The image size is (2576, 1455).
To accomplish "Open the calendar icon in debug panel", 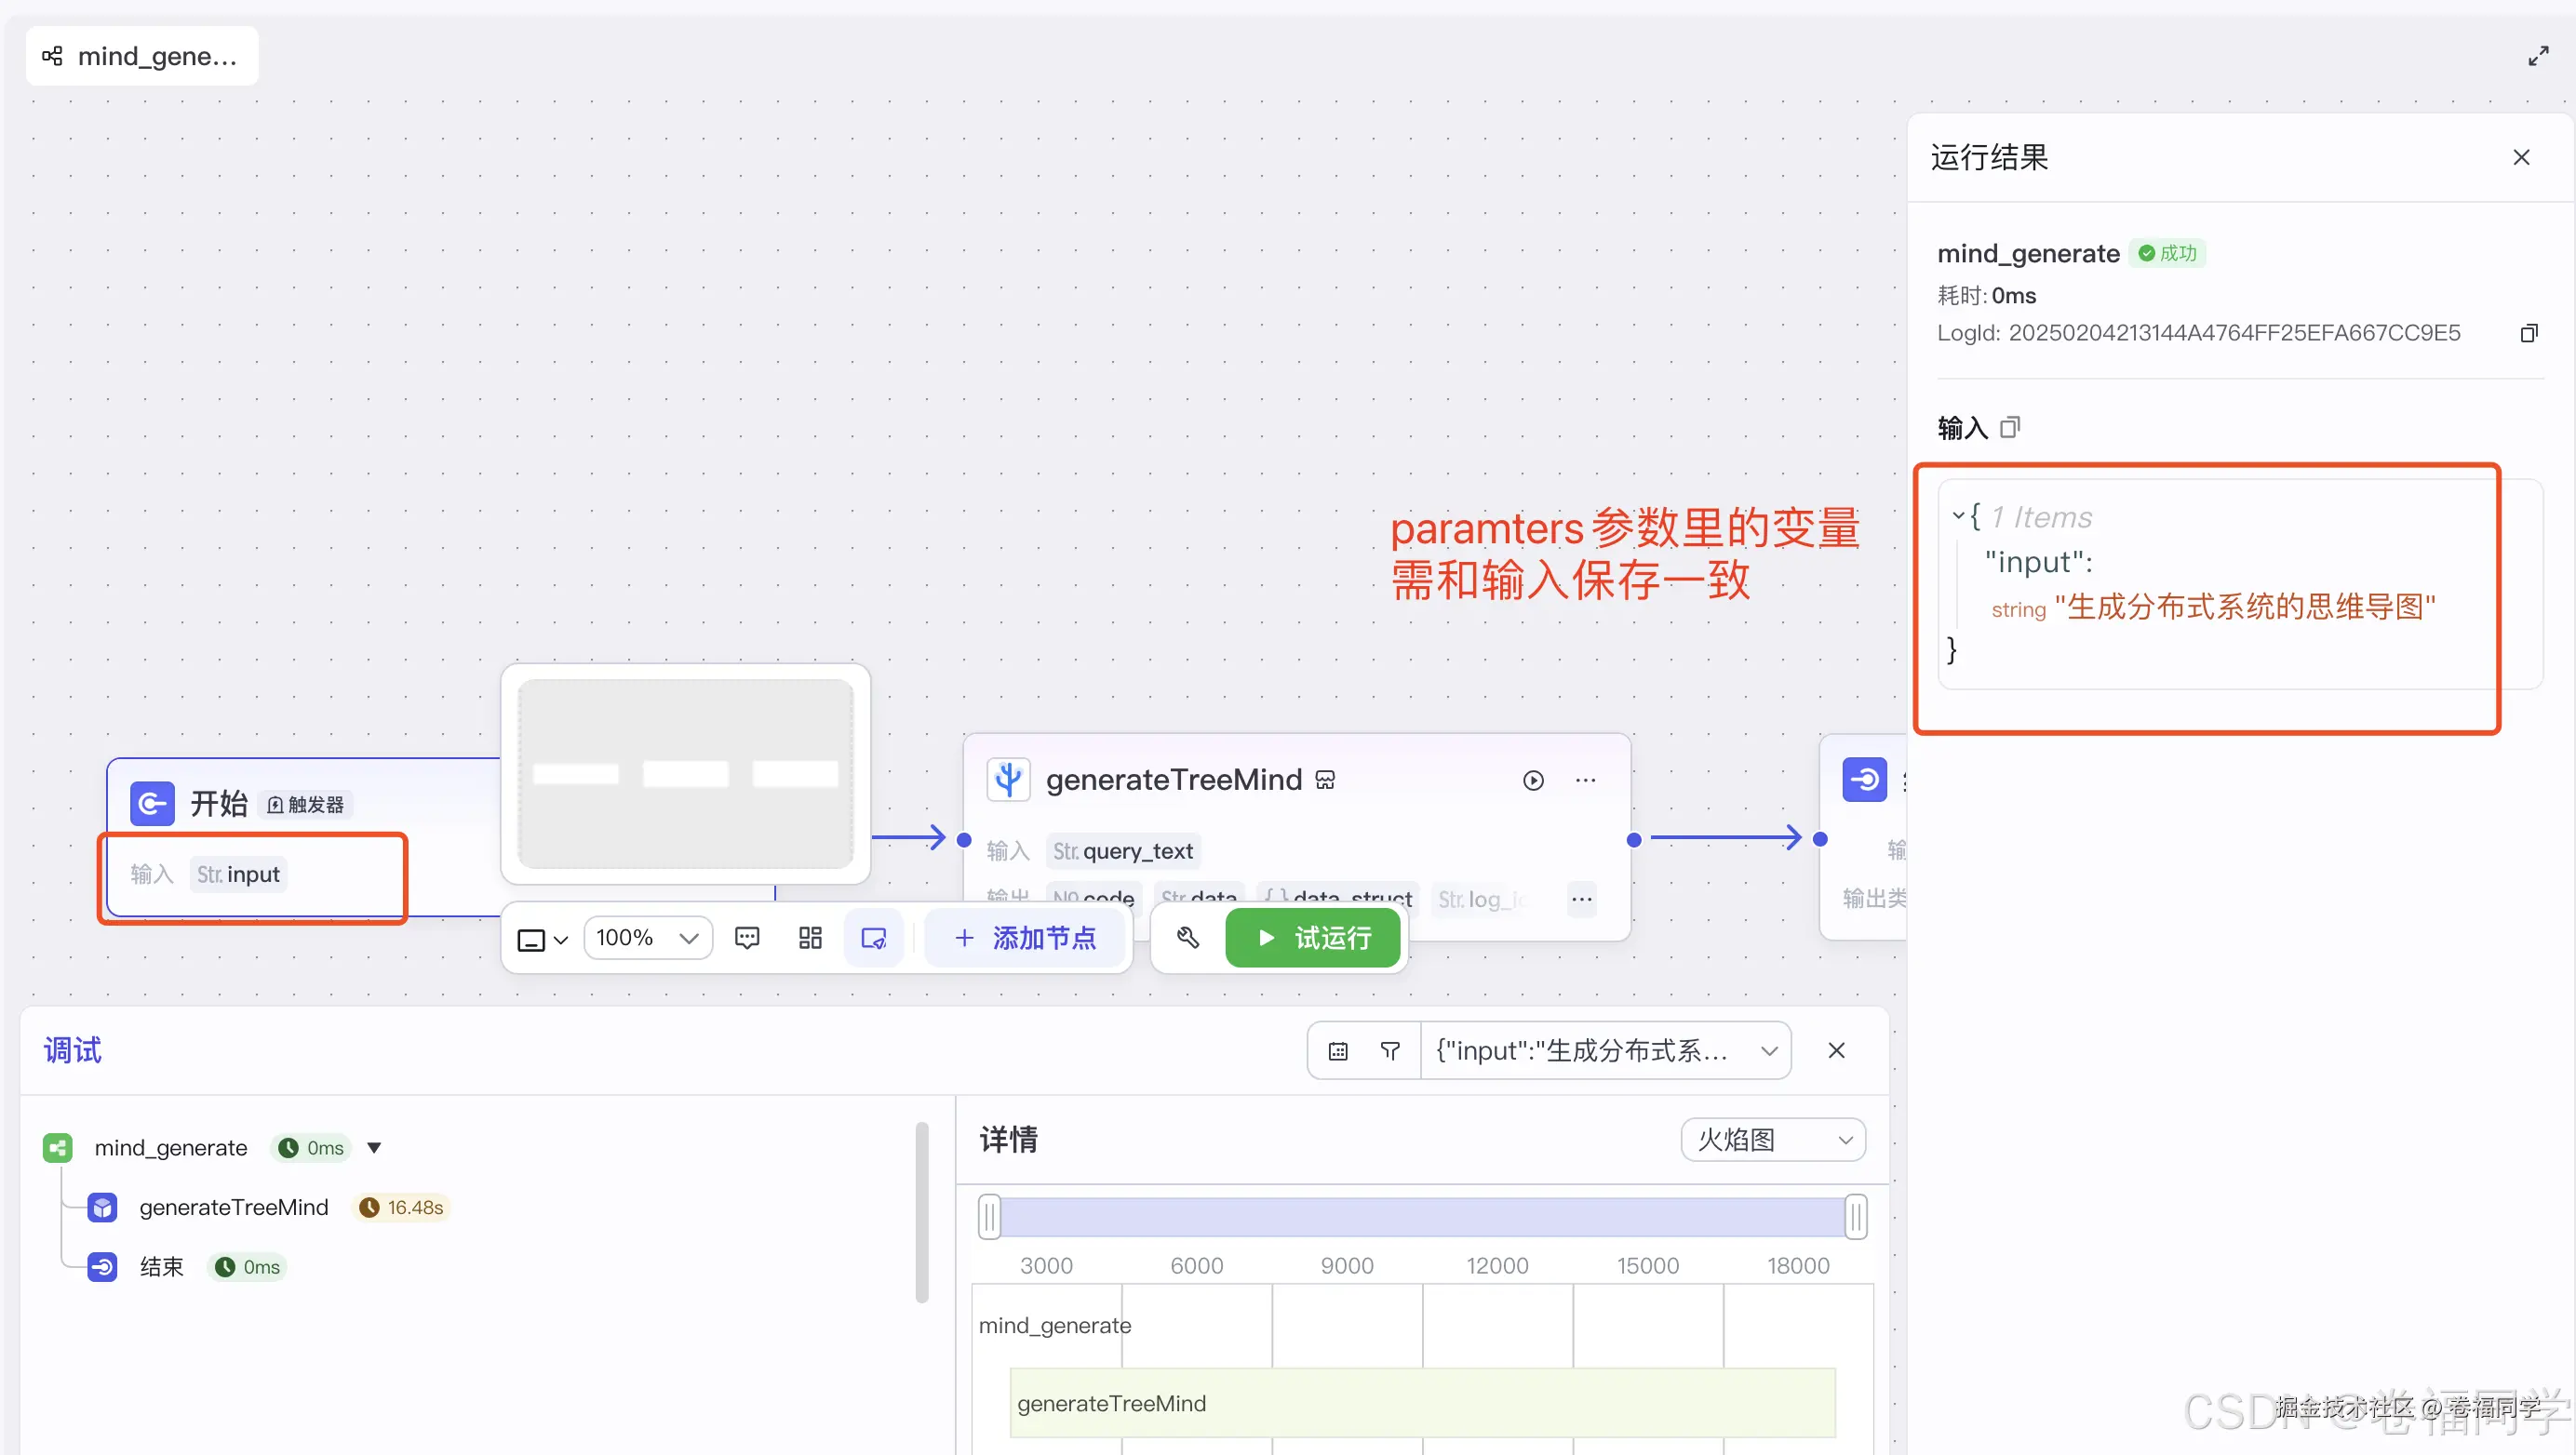I will coord(1338,1050).
